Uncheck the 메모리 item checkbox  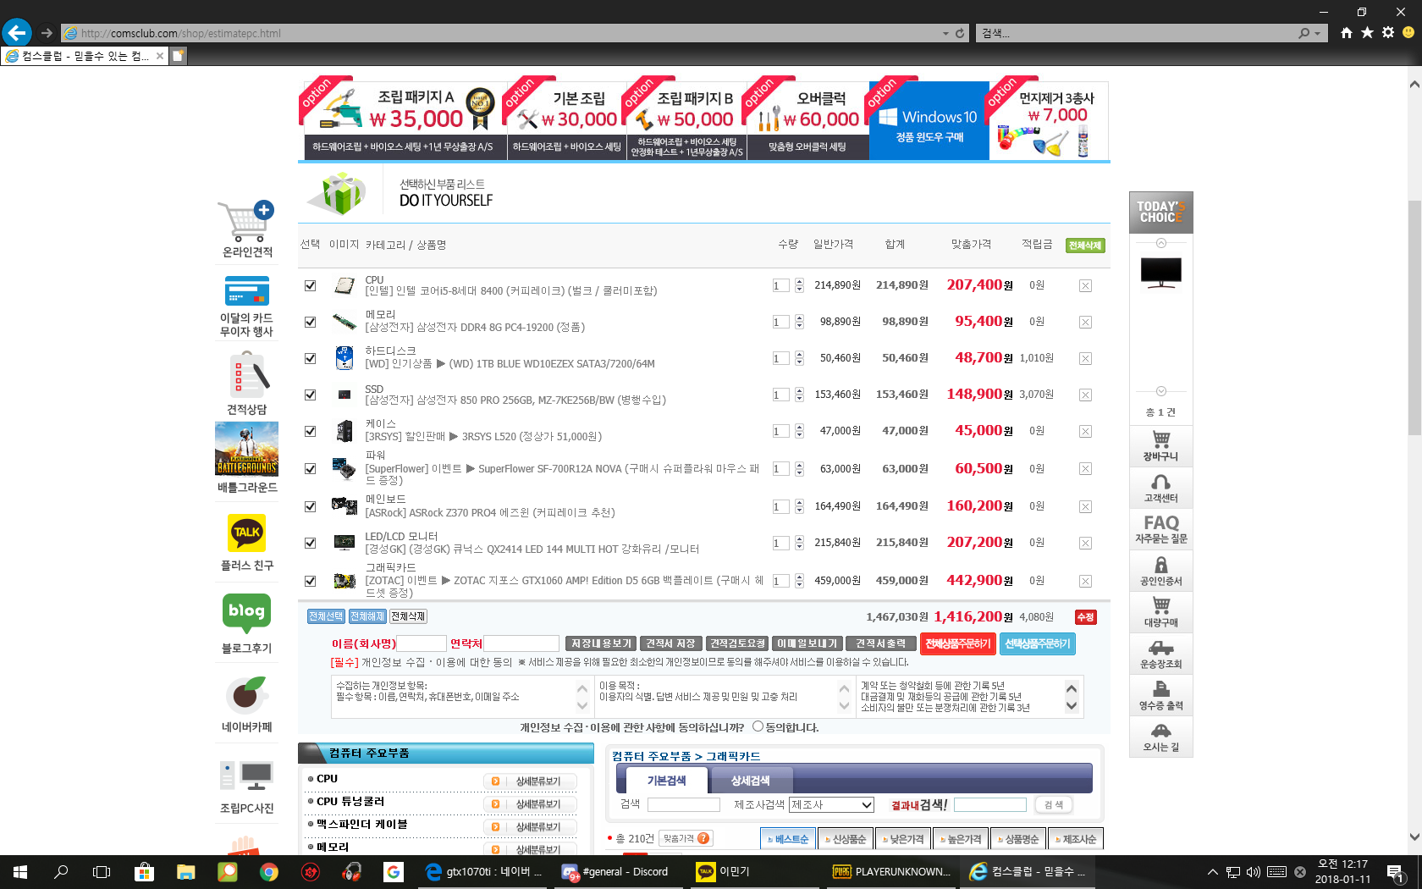(311, 323)
